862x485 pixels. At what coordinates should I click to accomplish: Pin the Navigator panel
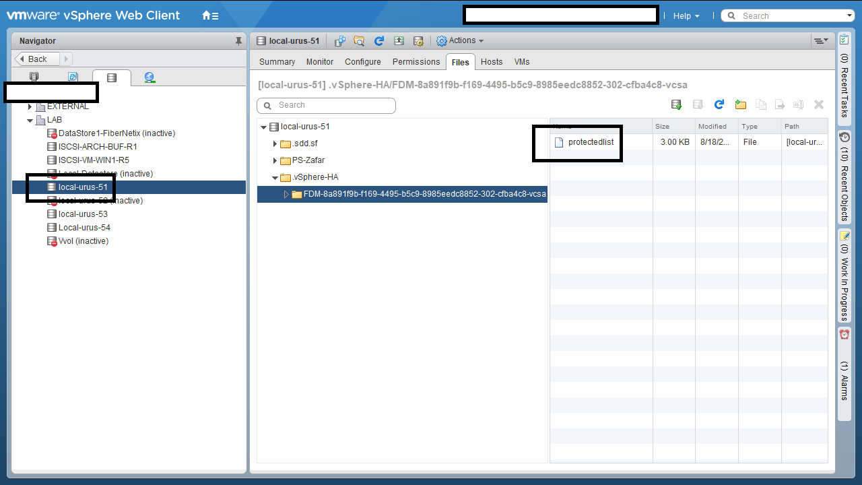point(238,41)
